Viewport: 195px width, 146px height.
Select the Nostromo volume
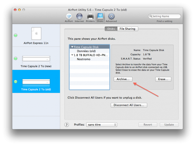pos(89,59)
